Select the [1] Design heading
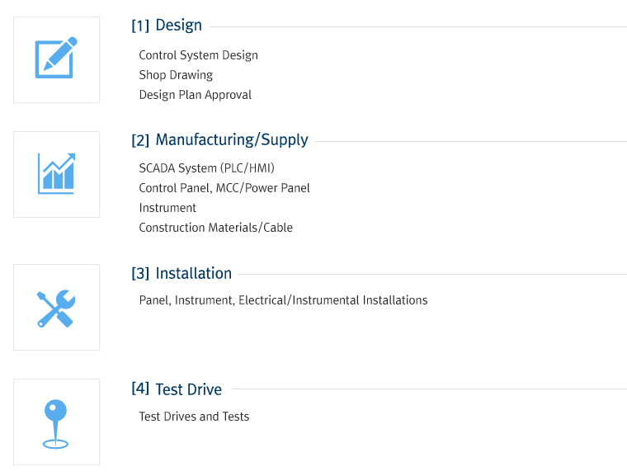This screenshot has width=627, height=476. [167, 26]
